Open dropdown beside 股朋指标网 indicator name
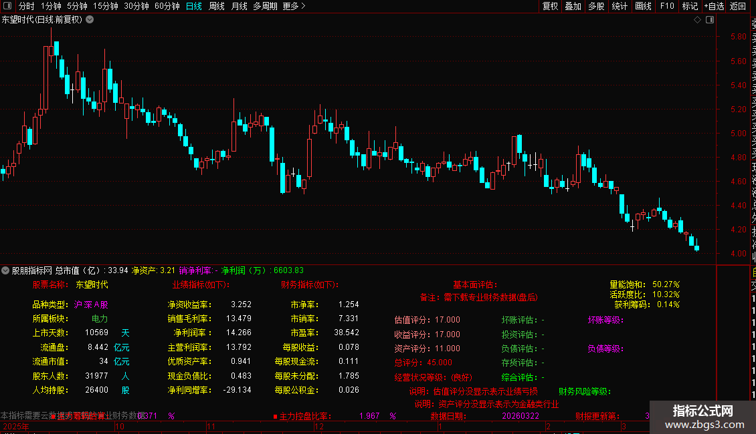The width and height of the screenshot is (756, 434). coord(5,270)
